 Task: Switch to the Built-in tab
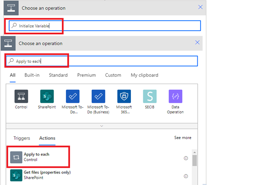(32, 75)
